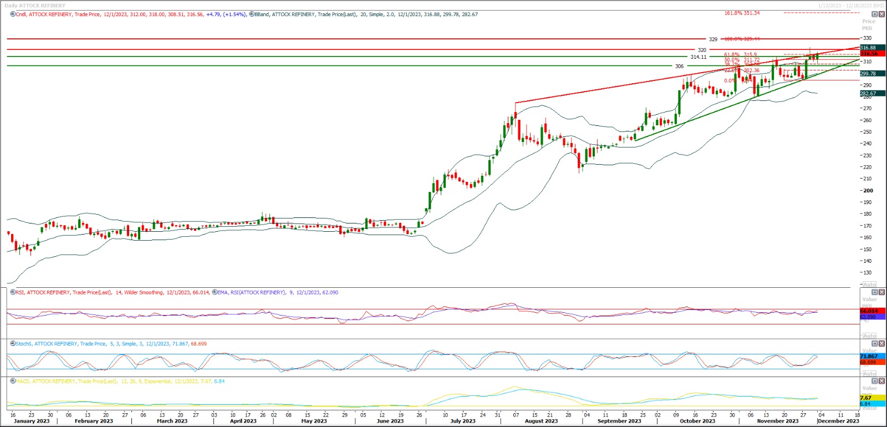887x427 pixels.
Task: Click the Price PKR axis title
Action: click(x=868, y=25)
